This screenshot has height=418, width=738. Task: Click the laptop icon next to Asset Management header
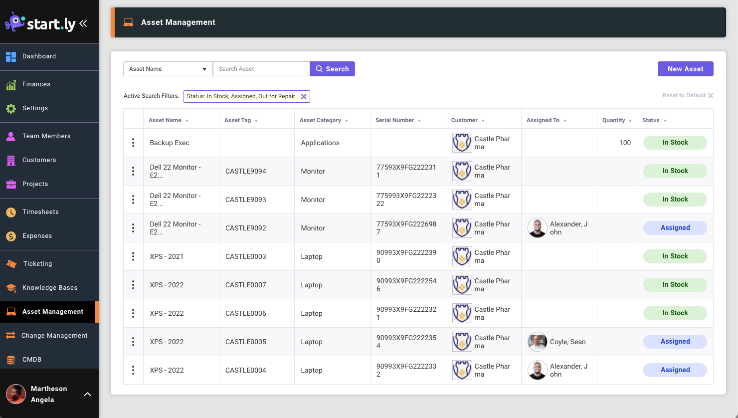[x=128, y=22]
